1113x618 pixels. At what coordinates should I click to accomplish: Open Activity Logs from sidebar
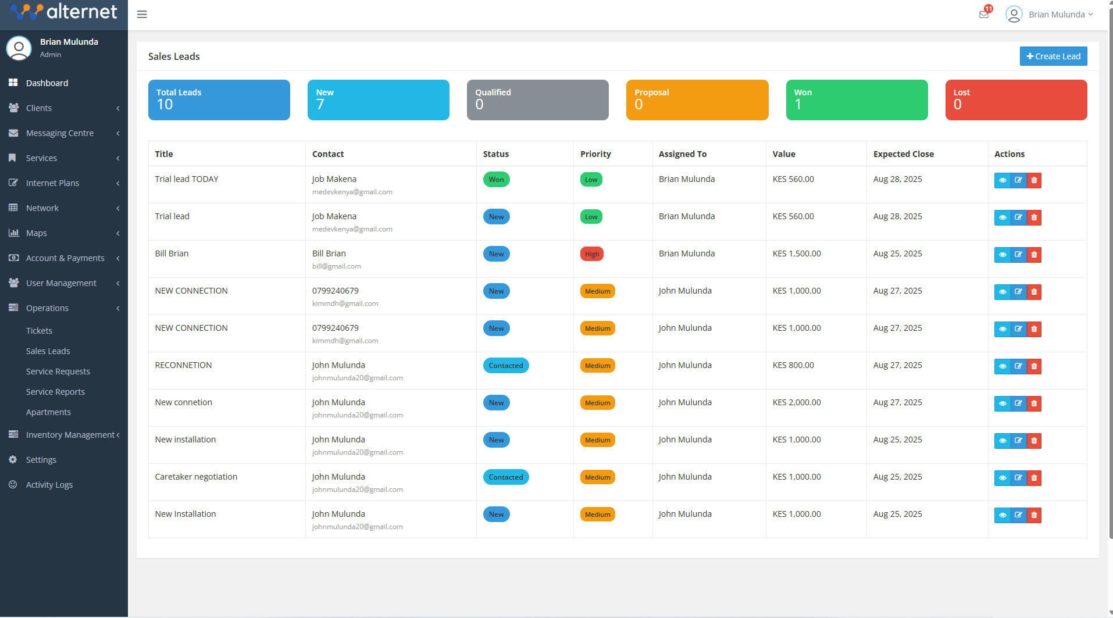49,485
